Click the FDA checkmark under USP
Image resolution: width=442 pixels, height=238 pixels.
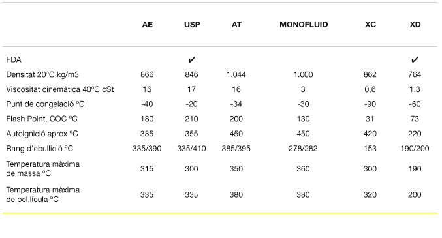(x=191, y=60)
